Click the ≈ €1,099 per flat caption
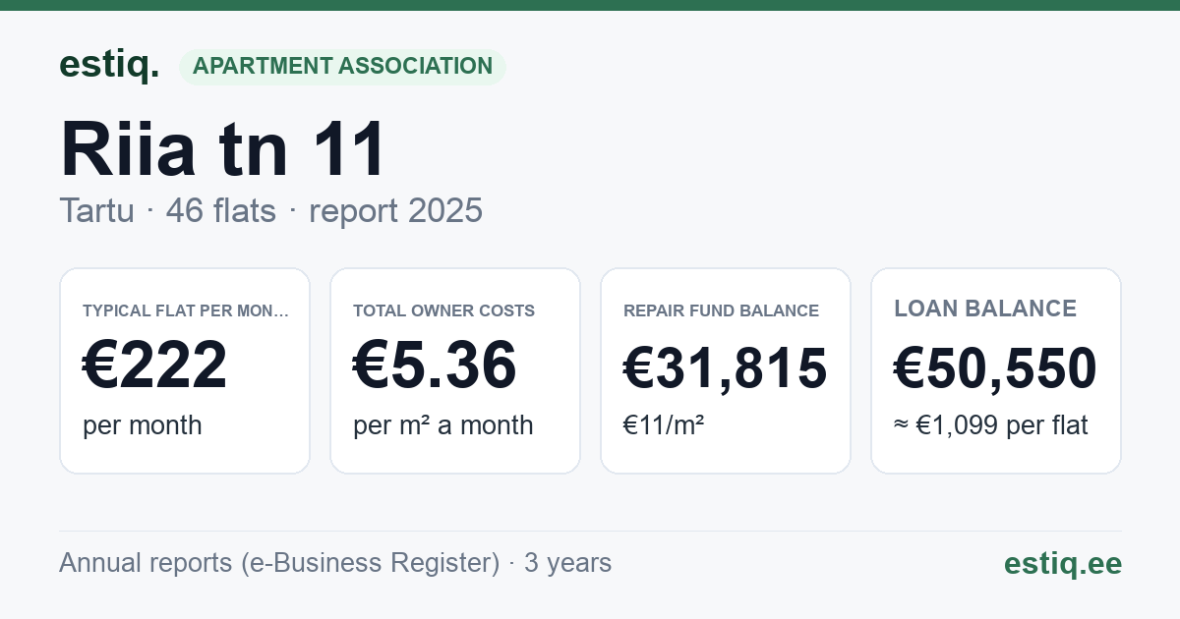 [990, 425]
